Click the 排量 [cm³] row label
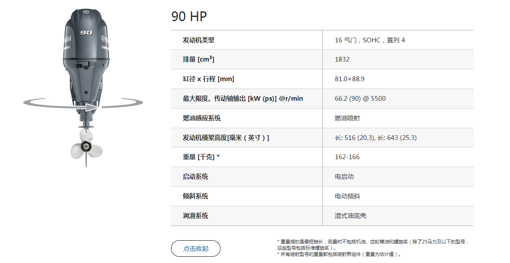The image size is (510, 263). pyautogui.click(x=199, y=59)
